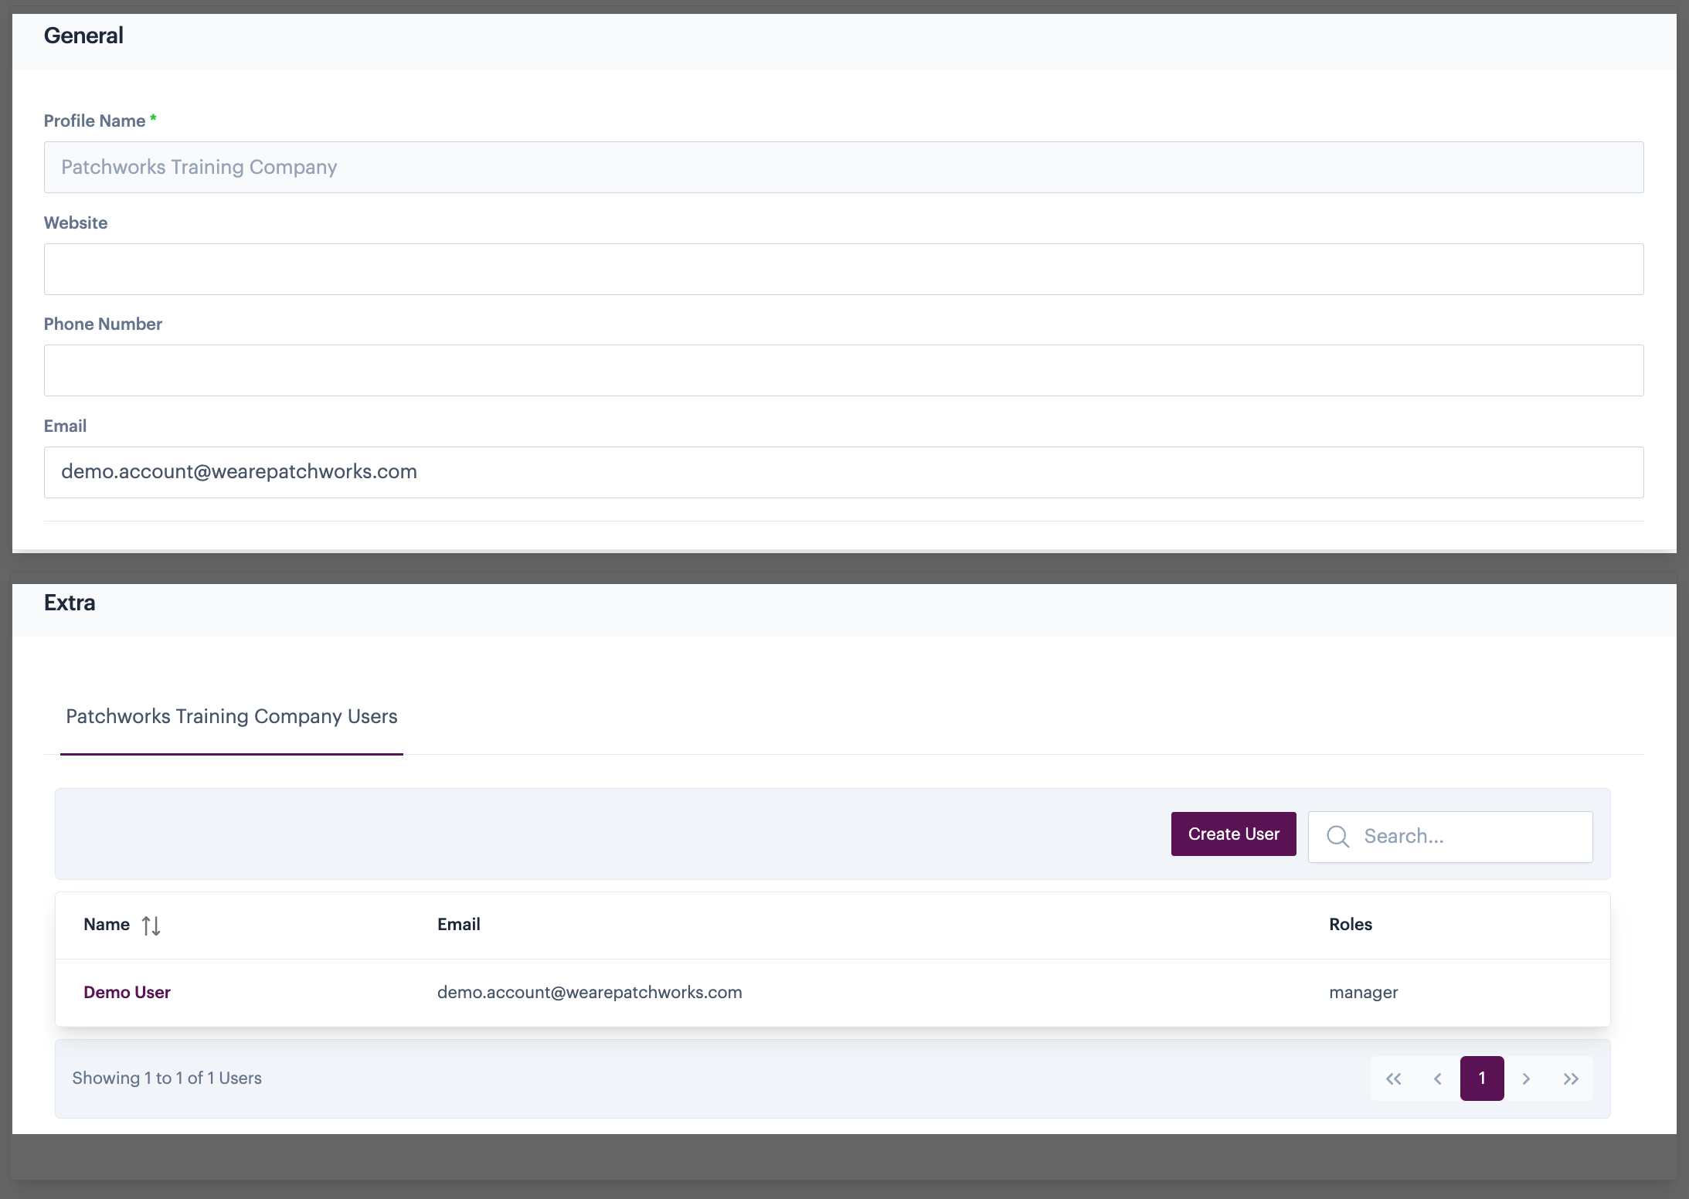Viewport: 1689px width, 1199px height.
Task: Go to first page with double-left chevron
Action: [1393, 1078]
